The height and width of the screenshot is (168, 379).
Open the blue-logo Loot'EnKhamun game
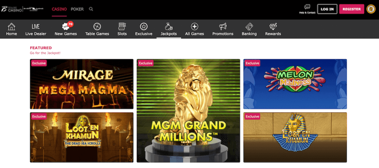pyautogui.click(x=295, y=137)
